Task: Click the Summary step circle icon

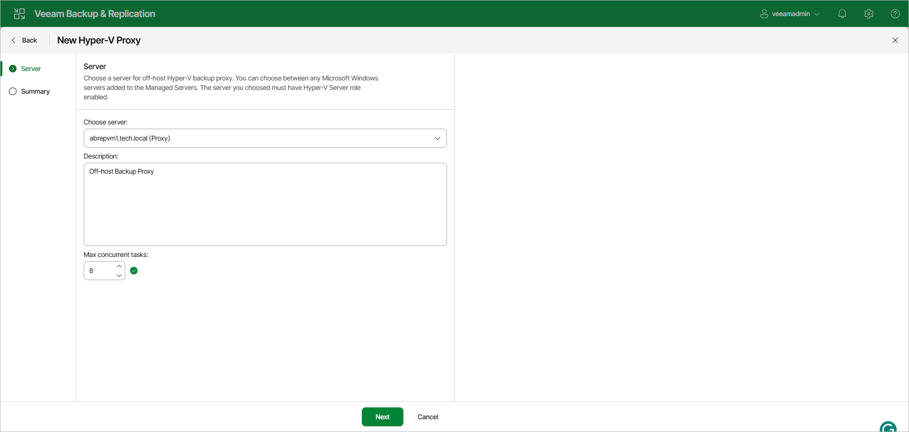Action: (x=13, y=91)
